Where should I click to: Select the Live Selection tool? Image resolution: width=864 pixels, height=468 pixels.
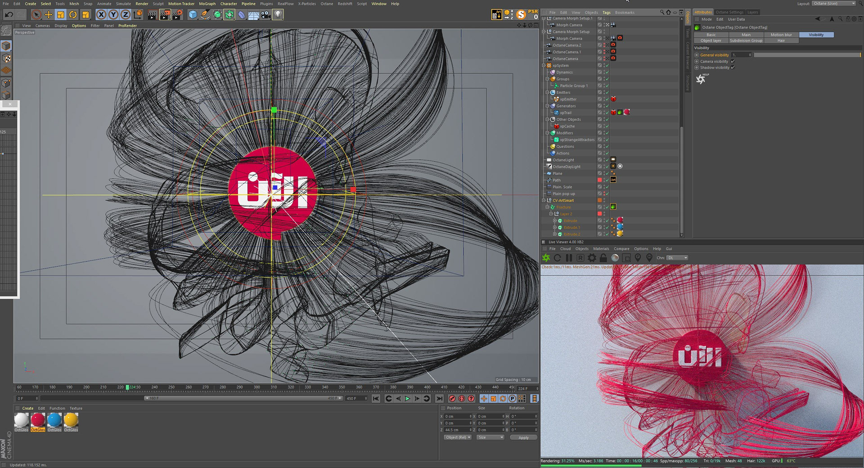coord(36,15)
